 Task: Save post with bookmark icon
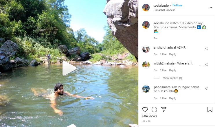pyautogui.click(x=210, y=109)
